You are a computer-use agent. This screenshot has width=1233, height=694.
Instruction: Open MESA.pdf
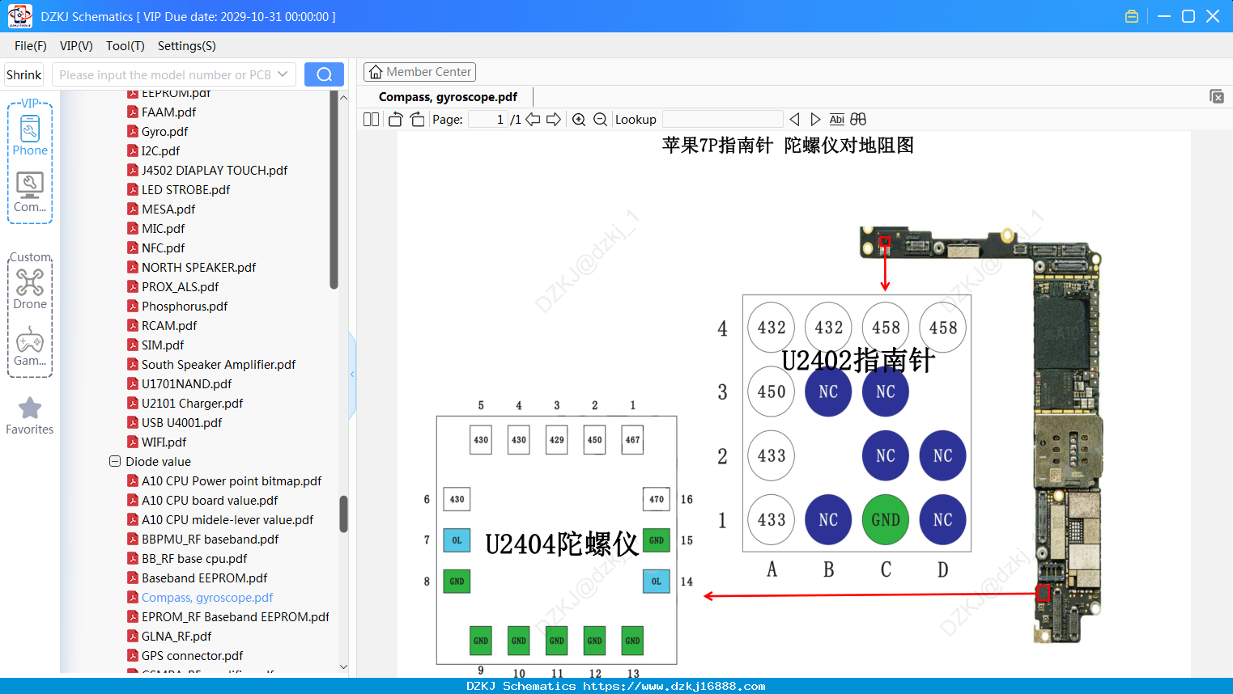coord(168,209)
